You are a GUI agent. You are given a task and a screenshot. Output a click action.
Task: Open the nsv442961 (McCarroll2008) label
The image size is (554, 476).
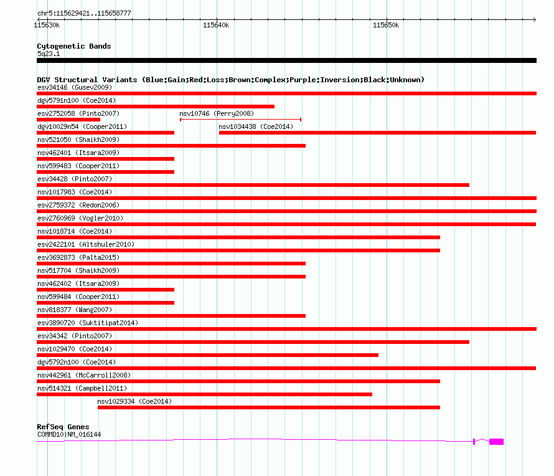pyautogui.click(x=84, y=375)
